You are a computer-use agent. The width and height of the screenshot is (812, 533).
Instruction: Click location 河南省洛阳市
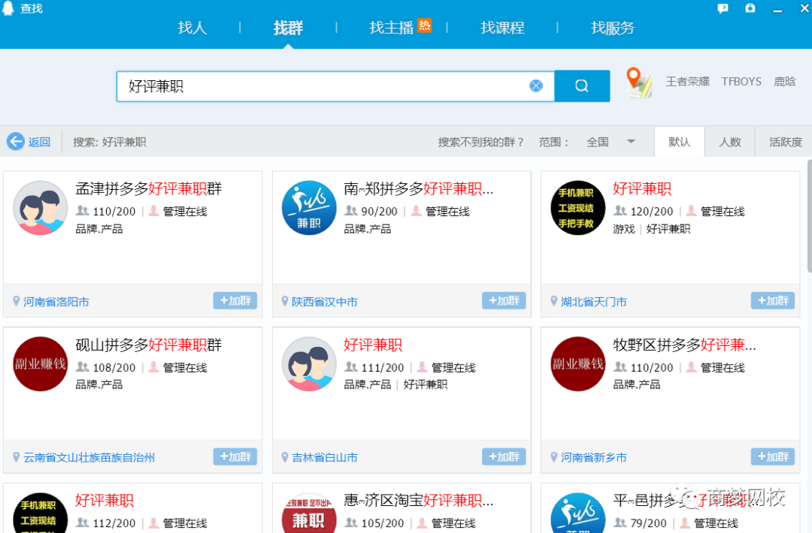(56, 302)
